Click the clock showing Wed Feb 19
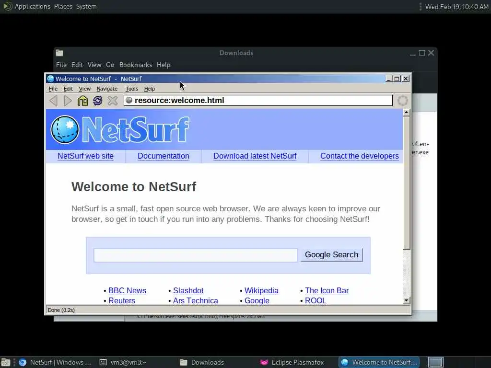This screenshot has width=491, height=368. tap(457, 7)
